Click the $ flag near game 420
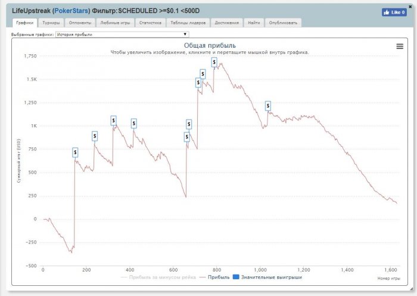 134,124
